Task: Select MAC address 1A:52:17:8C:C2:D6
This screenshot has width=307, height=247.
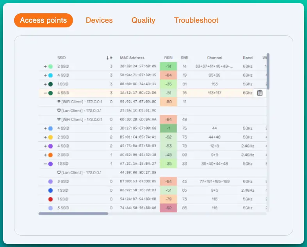Action: click(138, 93)
